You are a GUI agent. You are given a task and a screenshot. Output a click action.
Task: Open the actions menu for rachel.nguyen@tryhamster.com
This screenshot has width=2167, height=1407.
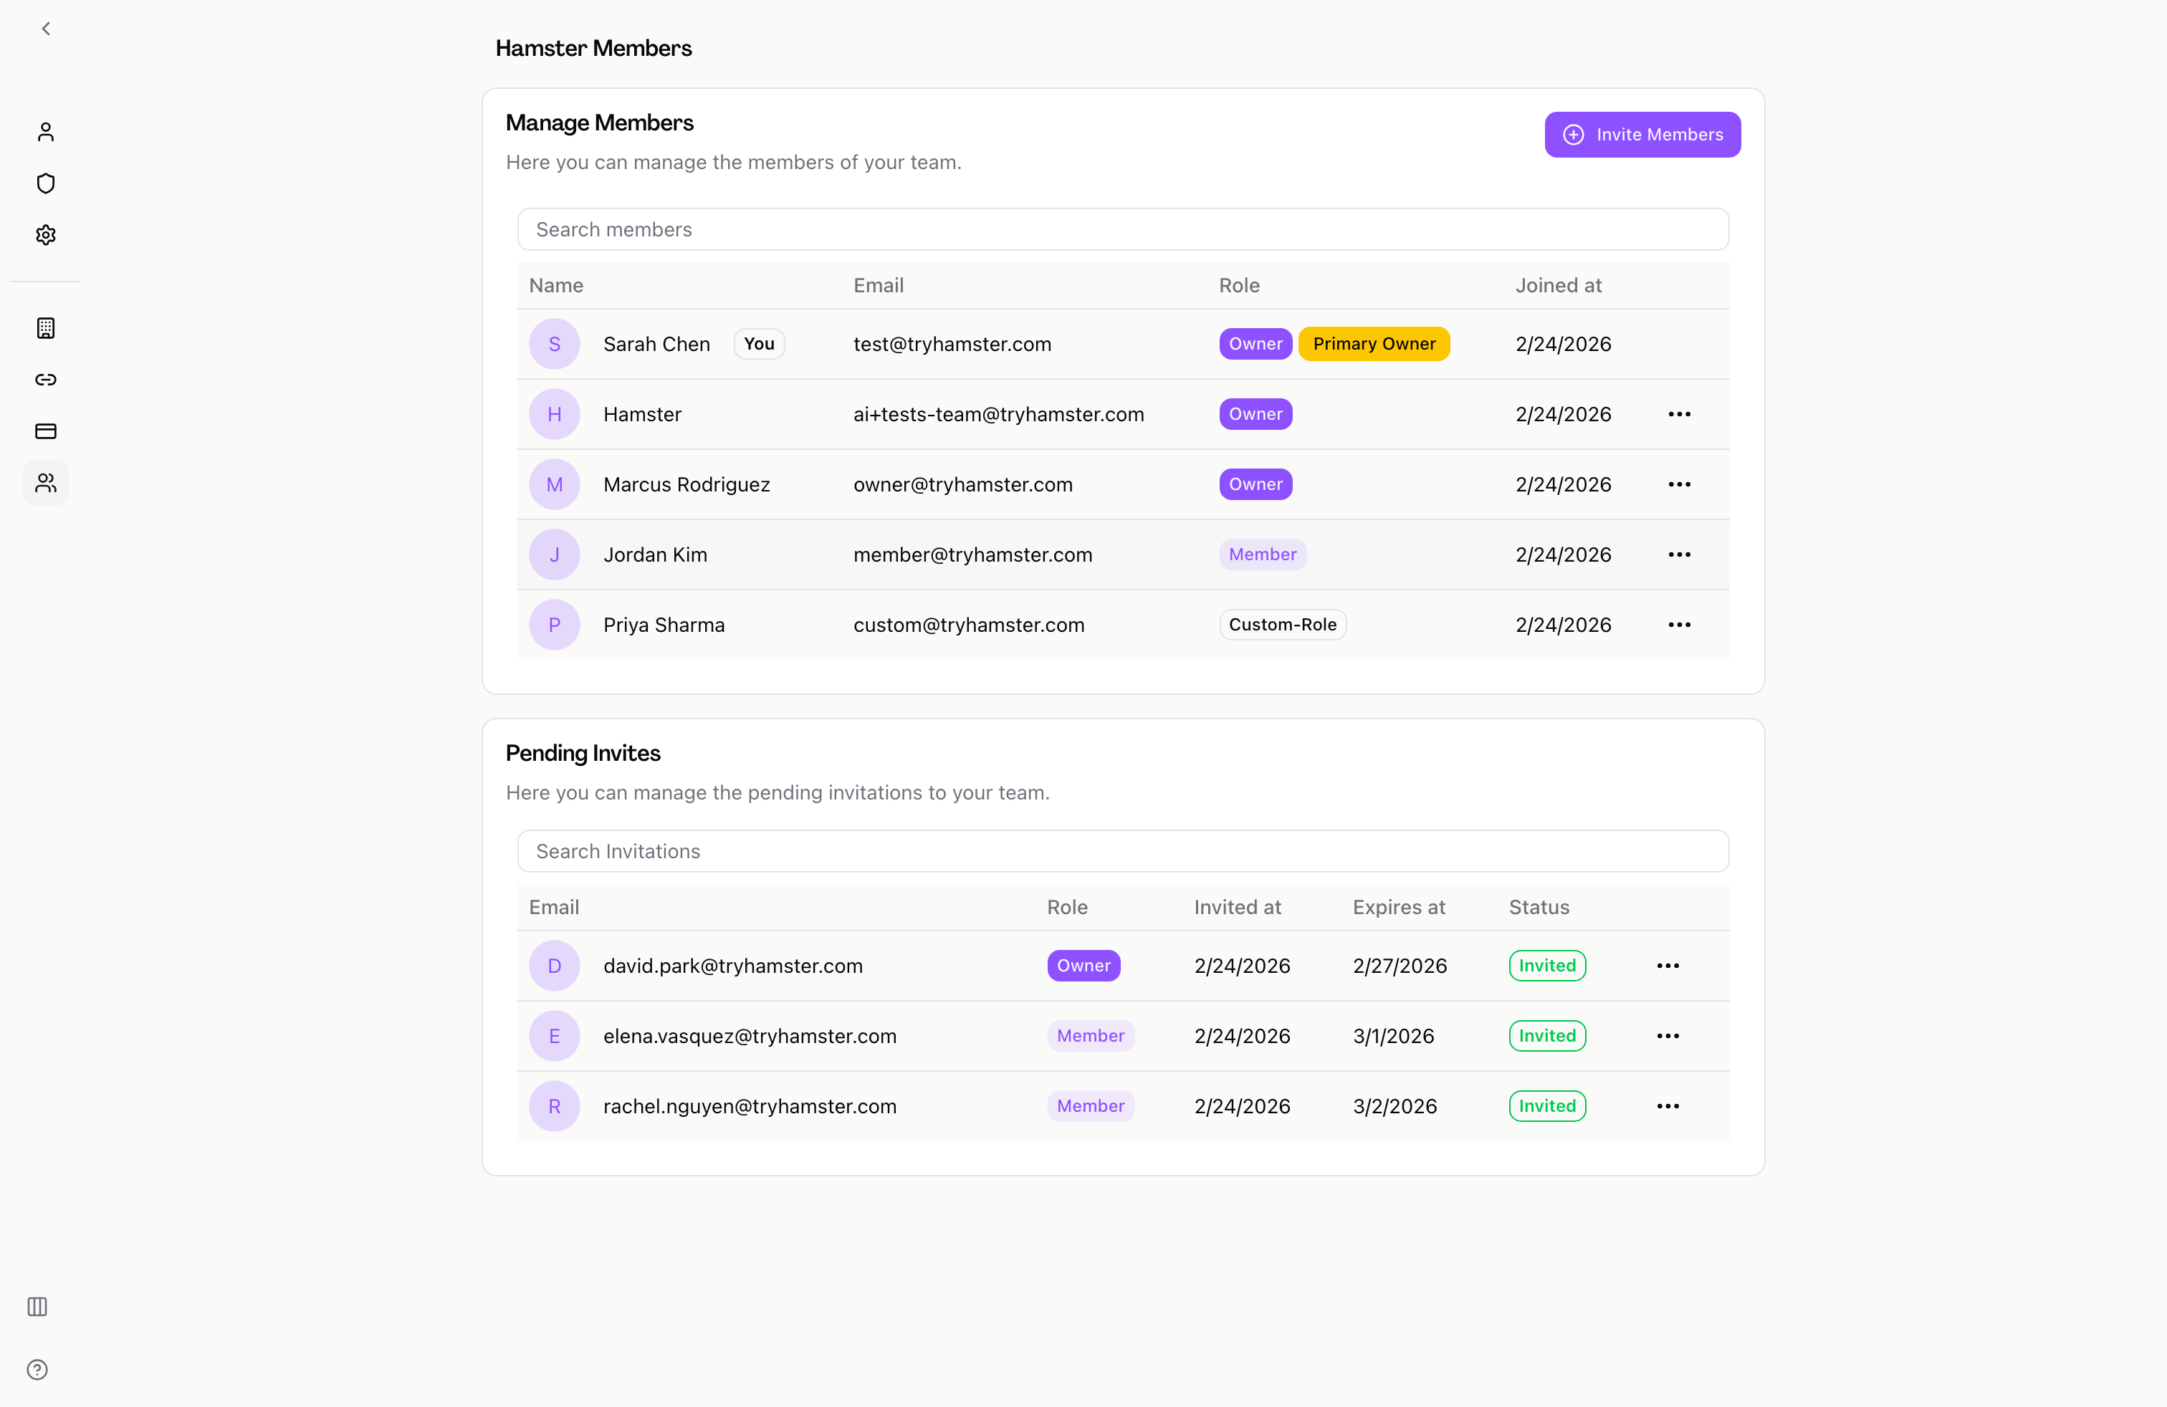[x=1667, y=1106]
